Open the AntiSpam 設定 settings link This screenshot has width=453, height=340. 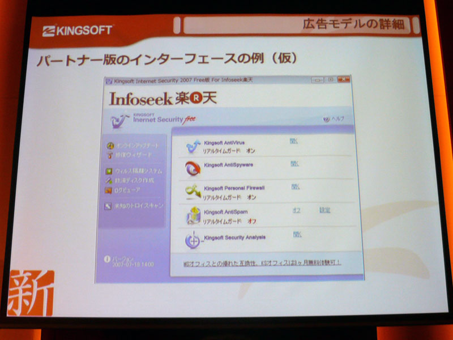(324, 210)
